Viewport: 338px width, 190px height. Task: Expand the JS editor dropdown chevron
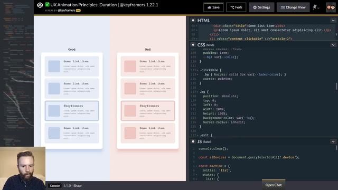[x=333, y=142]
